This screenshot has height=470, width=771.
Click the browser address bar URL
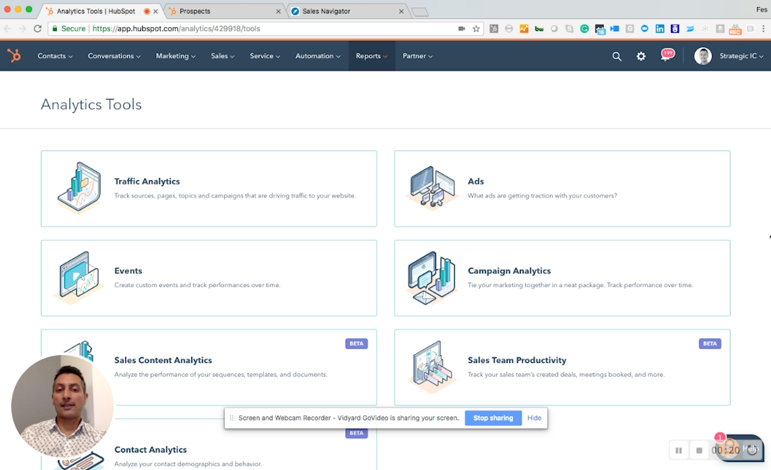pos(176,29)
